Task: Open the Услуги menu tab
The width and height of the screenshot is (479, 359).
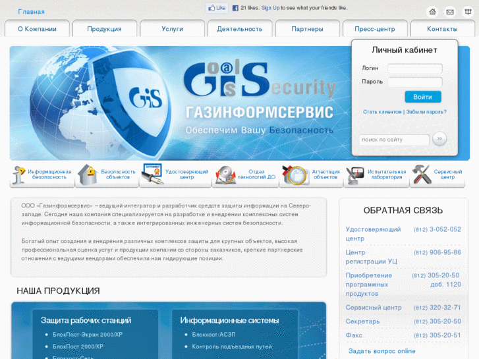Action: 172,29
